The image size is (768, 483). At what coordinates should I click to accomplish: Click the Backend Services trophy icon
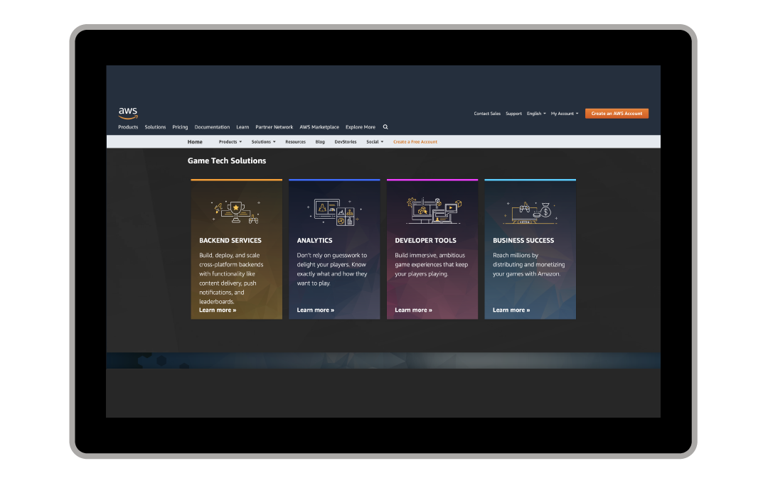[x=236, y=212]
